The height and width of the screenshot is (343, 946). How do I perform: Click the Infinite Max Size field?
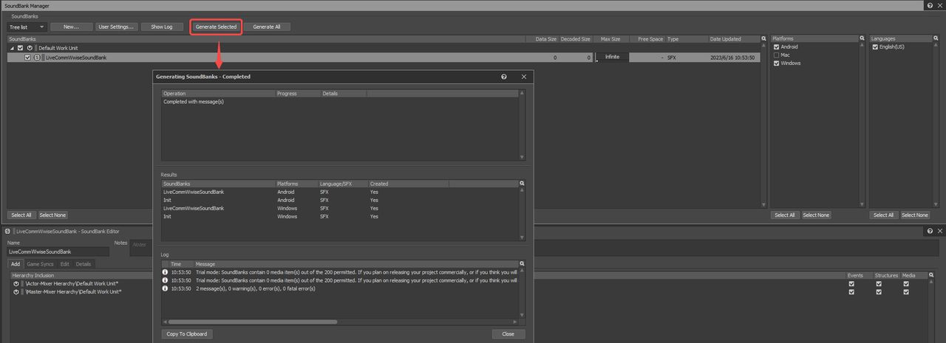(x=612, y=57)
